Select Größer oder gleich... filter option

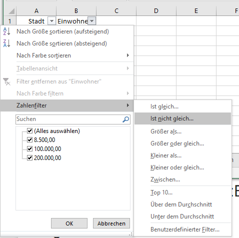183,143
